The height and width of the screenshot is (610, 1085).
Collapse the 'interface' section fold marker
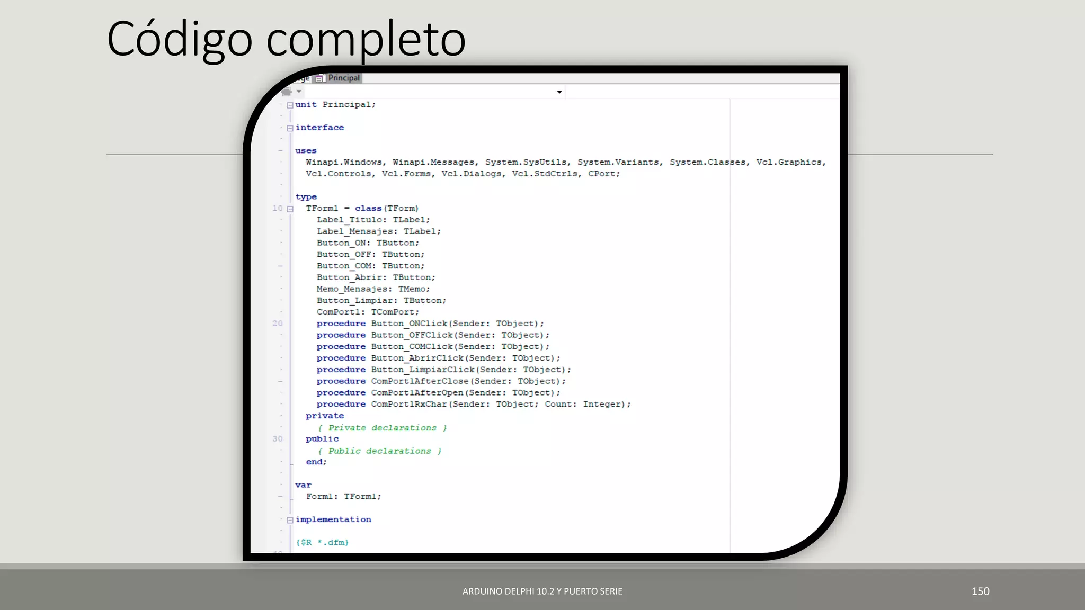290,128
